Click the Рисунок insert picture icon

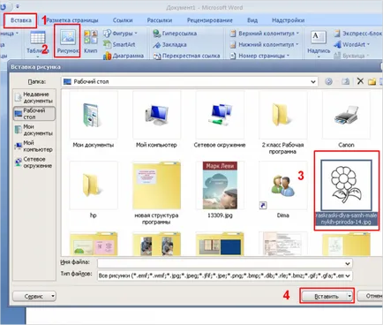coord(68,41)
